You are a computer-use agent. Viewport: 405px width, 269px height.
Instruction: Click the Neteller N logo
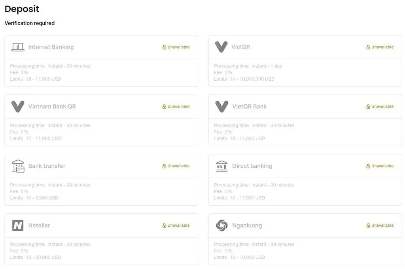coord(18,225)
